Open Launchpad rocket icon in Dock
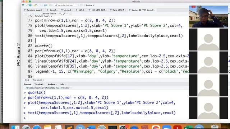 coord(26,127)
